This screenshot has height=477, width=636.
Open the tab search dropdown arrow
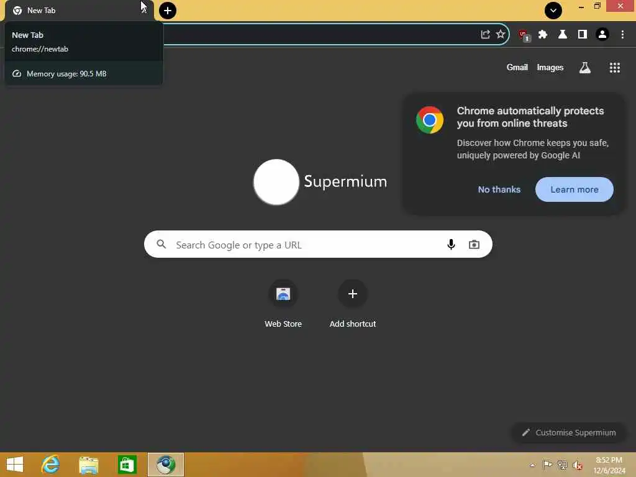553,11
